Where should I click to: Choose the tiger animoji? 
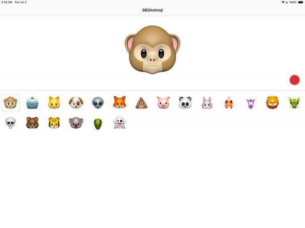tap(54, 123)
